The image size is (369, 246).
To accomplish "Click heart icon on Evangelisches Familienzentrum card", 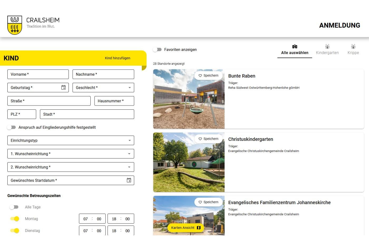I will tap(200, 202).
